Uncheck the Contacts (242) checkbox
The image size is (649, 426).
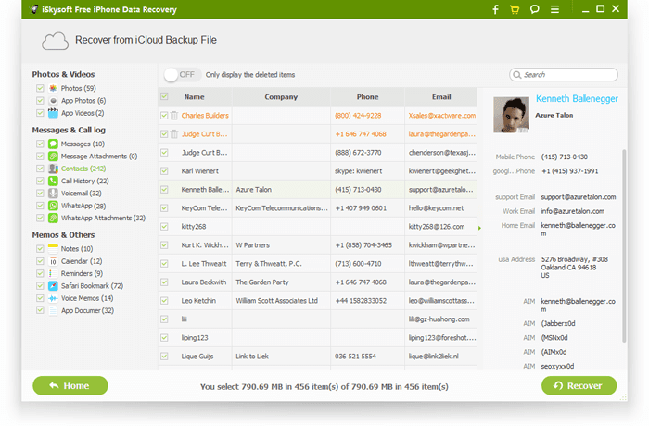click(40, 169)
